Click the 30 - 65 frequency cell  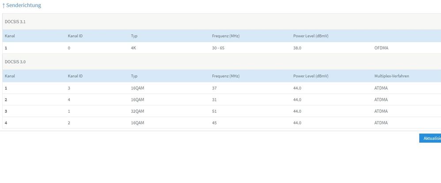[218, 48]
